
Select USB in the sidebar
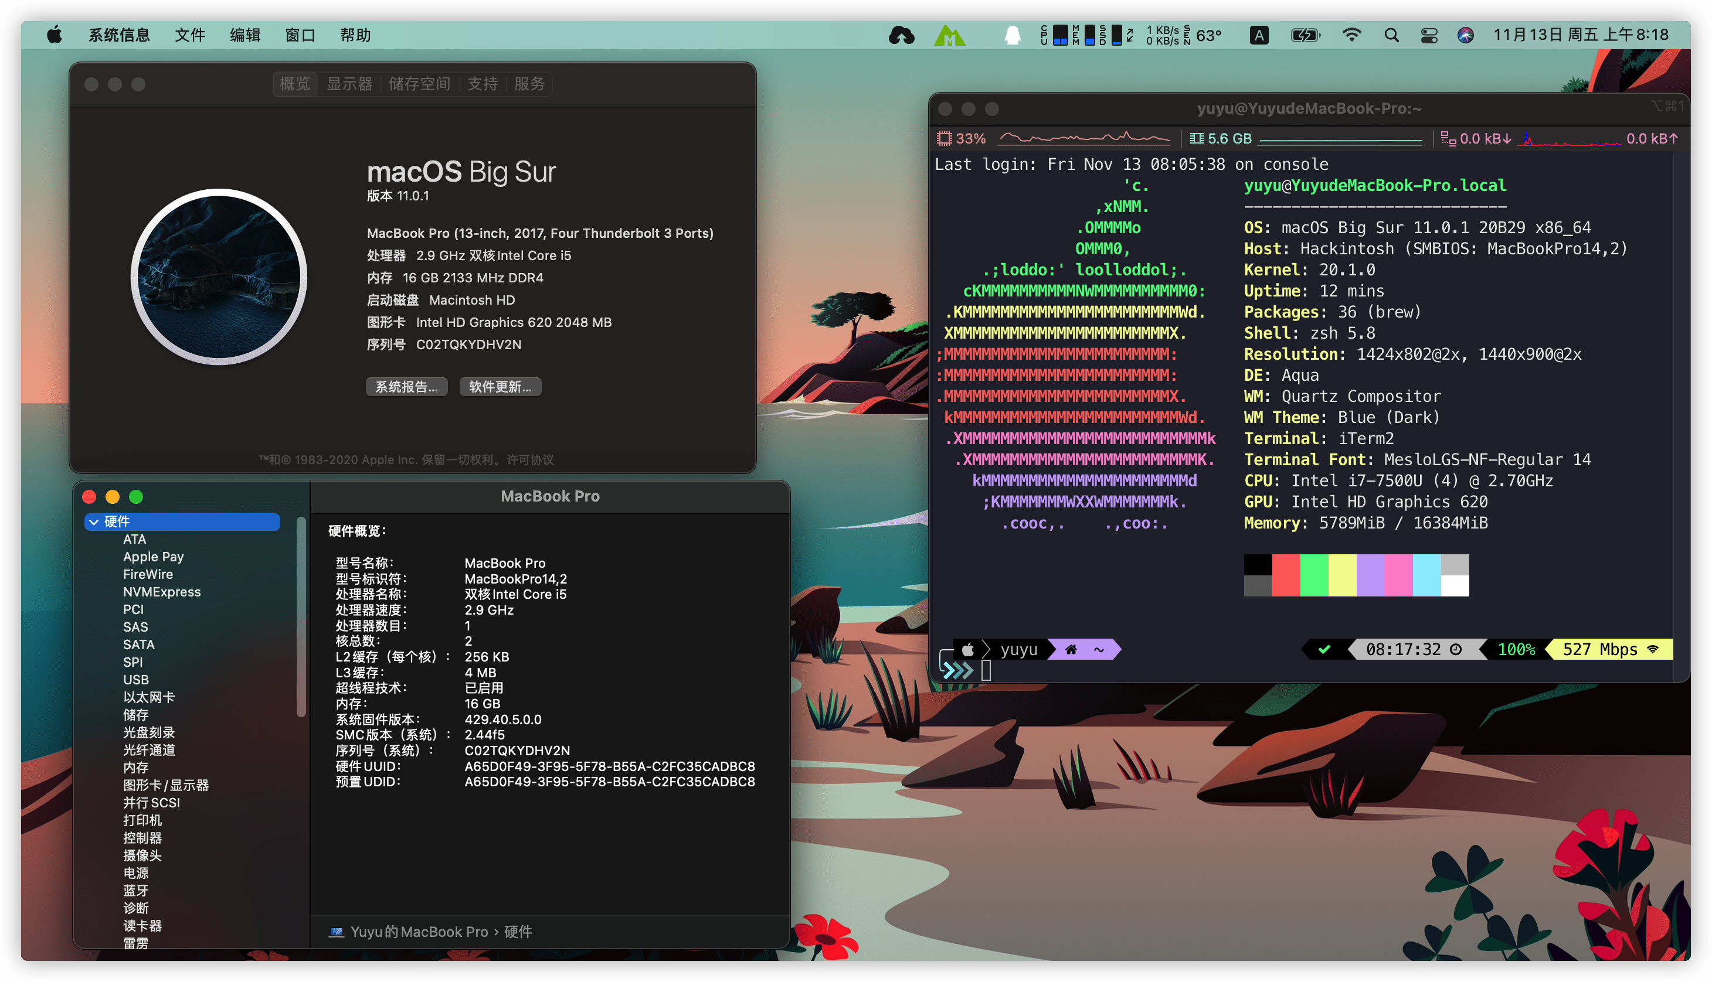(x=135, y=679)
